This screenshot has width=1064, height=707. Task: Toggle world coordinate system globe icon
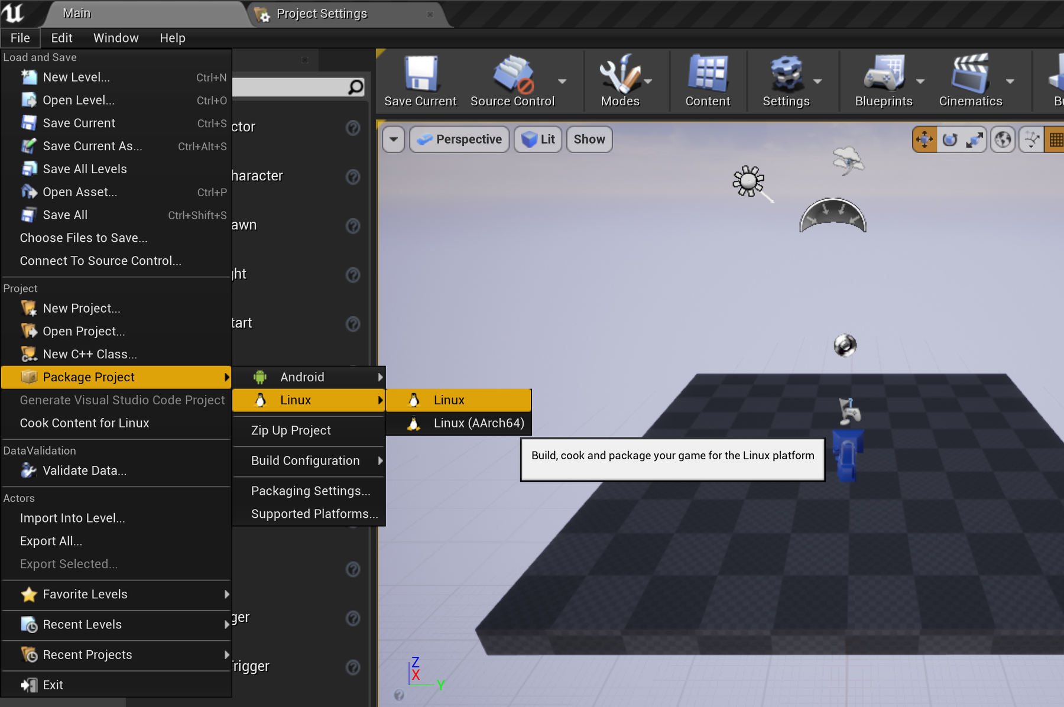coord(1003,140)
